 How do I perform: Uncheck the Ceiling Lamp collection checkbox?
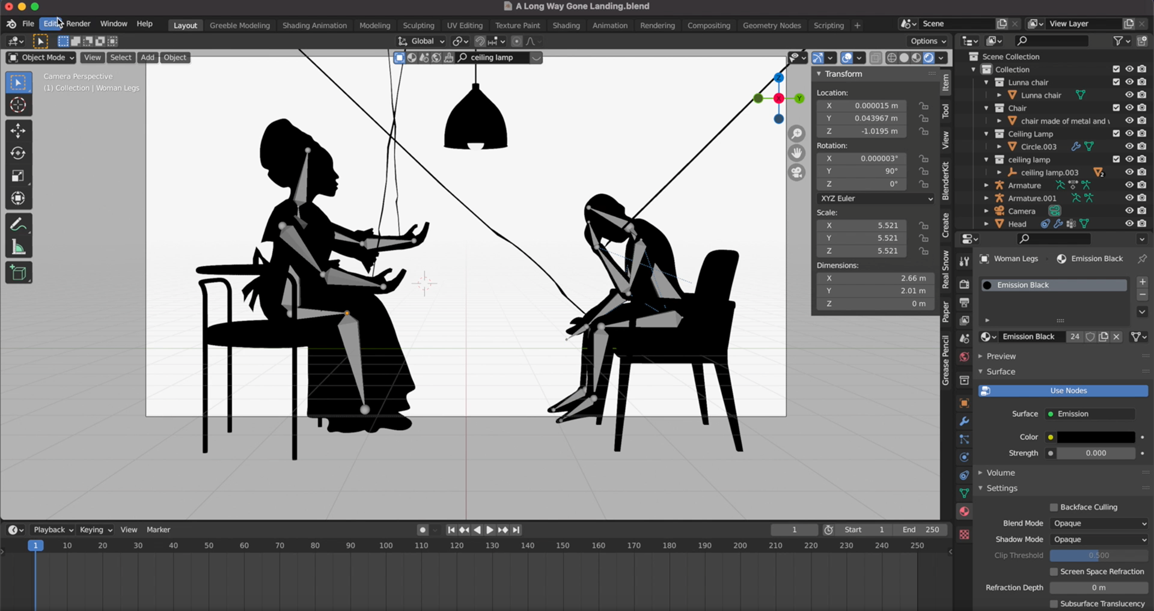tap(1116, 133)
